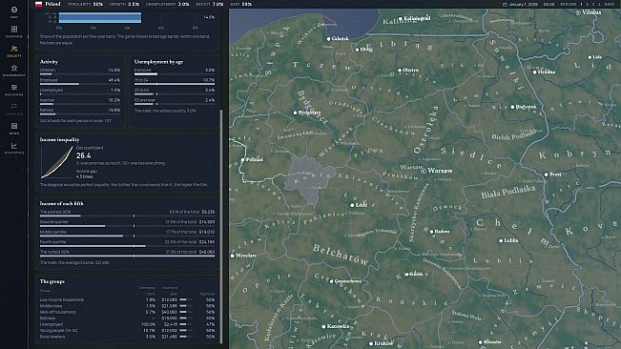Select the Bydgoszcz city marker
Screen dimensions: 621x349
[x=295, y=113]
